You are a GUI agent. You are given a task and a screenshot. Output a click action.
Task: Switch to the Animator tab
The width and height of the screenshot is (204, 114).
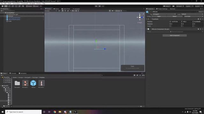[76, 9]
